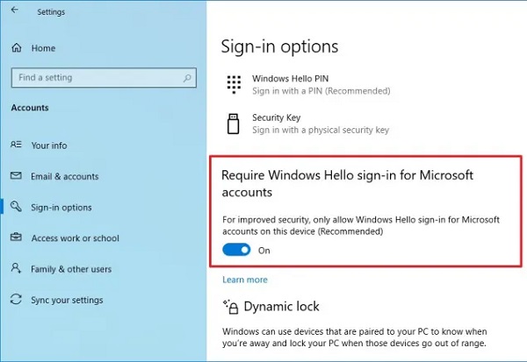This screenshot has width=527, height=362.
Task: Open the Learn more link
Action: [x=245, y=280]
